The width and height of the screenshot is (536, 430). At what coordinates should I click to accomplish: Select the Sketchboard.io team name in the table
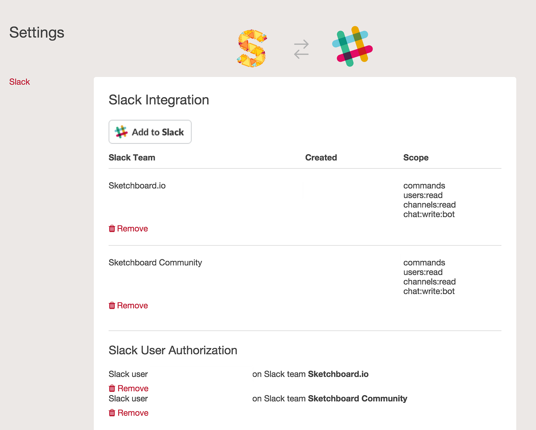pyautogui.click(x=137, y=185)
